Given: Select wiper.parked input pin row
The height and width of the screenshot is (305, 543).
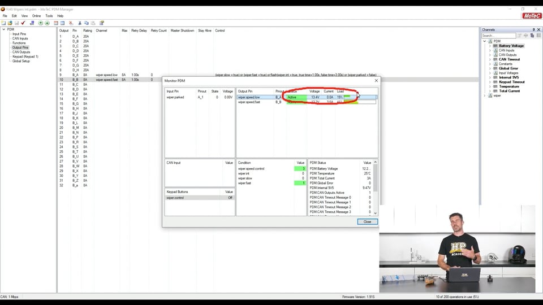Looking at the screenshot, I should click(200, 97).
